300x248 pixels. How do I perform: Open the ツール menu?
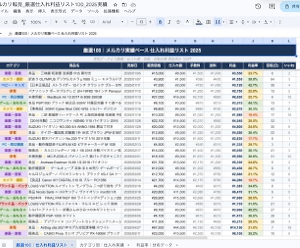pos(93,11)
